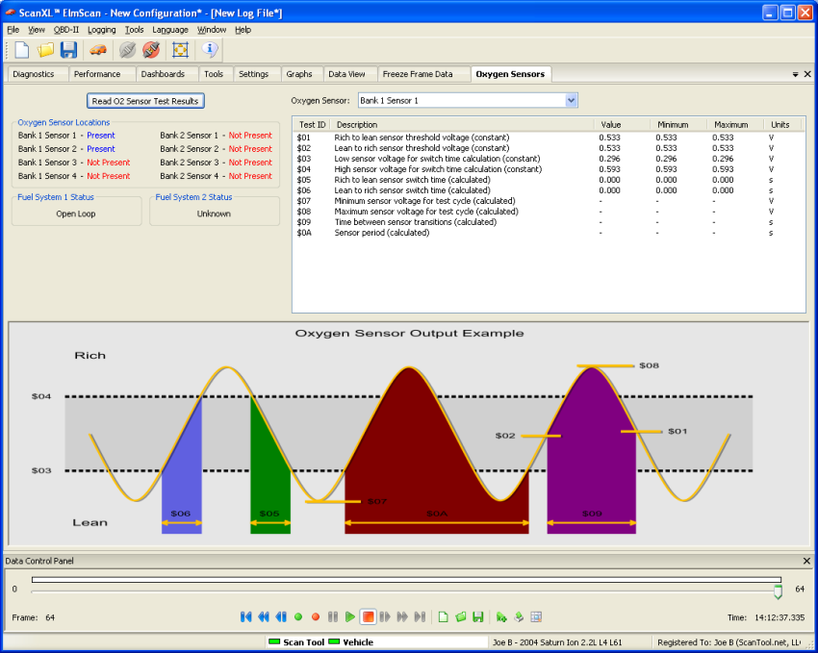Click the gray Connect plug icon
The image size is (818, 653).
127,50
